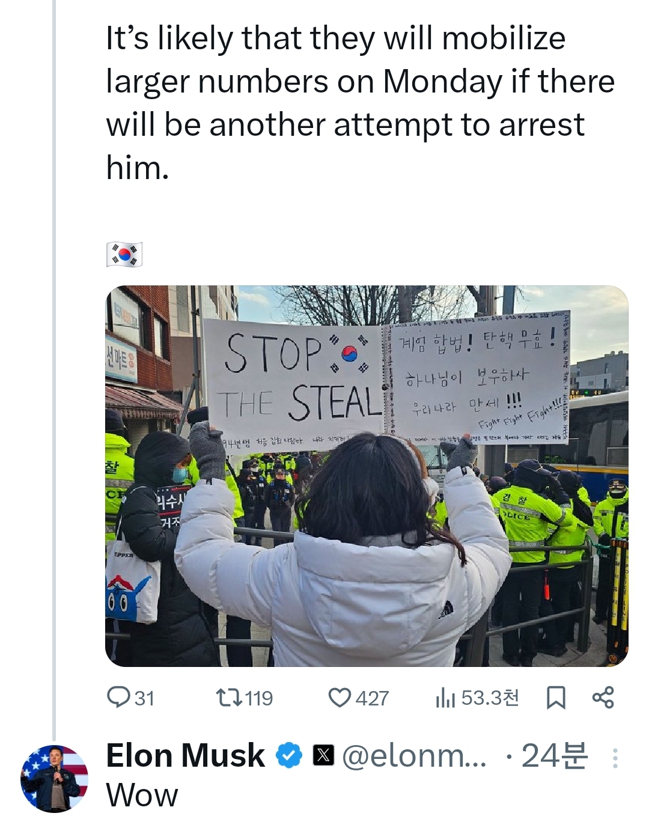649x822 pixels.
Task: Click the 24분 timestamp on the reply
Action: [x=554, y=755]
